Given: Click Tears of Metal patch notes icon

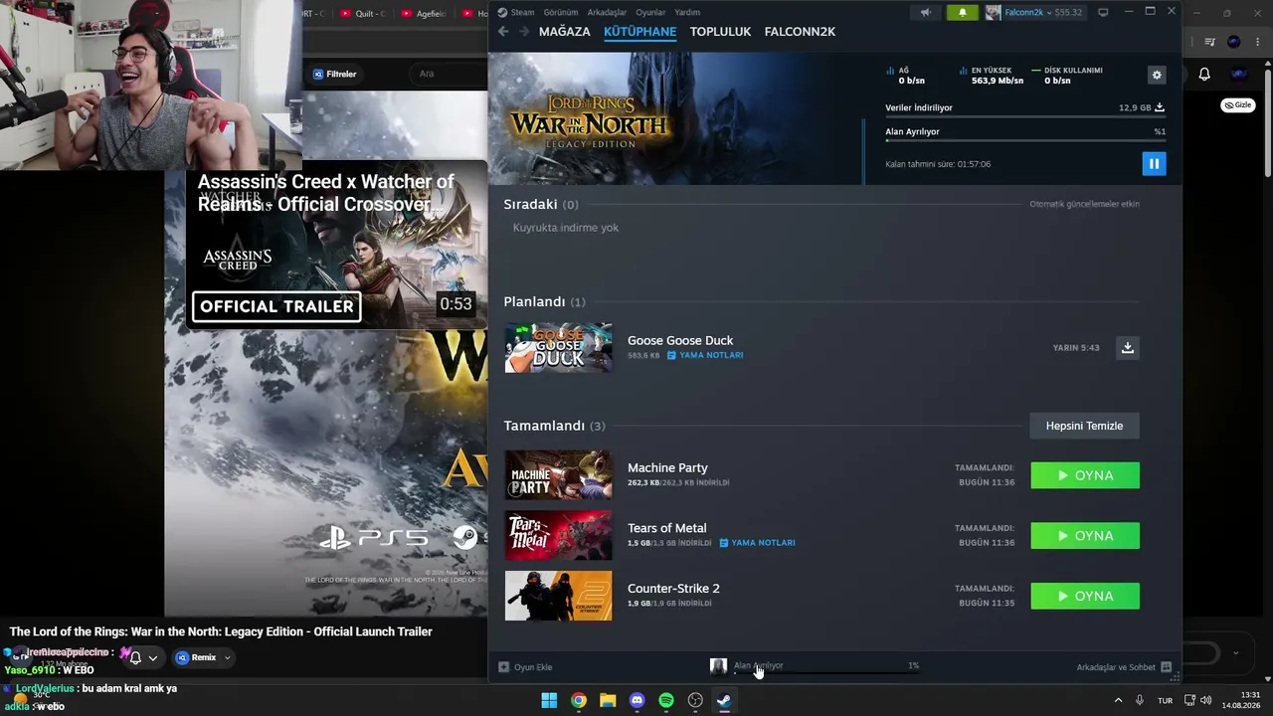Looking at the screenshot, I should 724,543.
